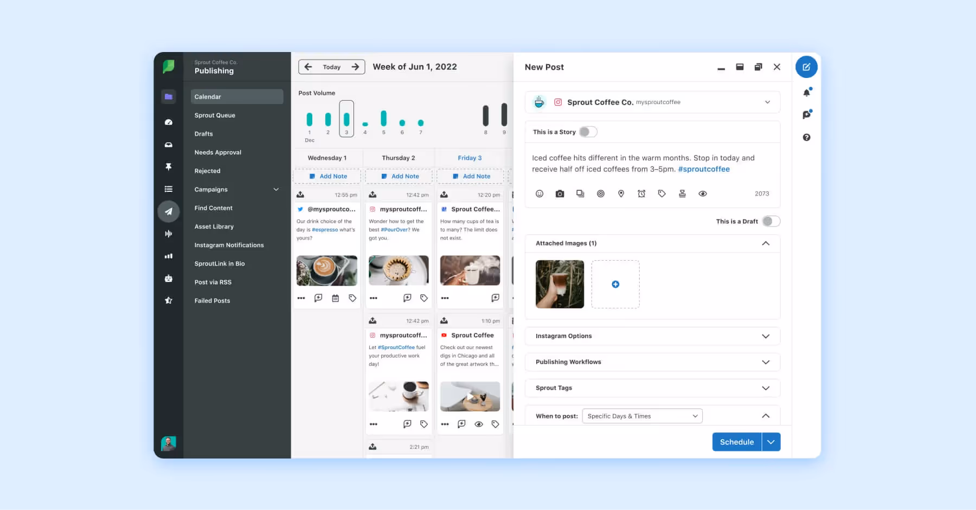This screenshot has width=976, height=510.
Task: Expand the Instagram Options section
Action: [x=652, y=336]
